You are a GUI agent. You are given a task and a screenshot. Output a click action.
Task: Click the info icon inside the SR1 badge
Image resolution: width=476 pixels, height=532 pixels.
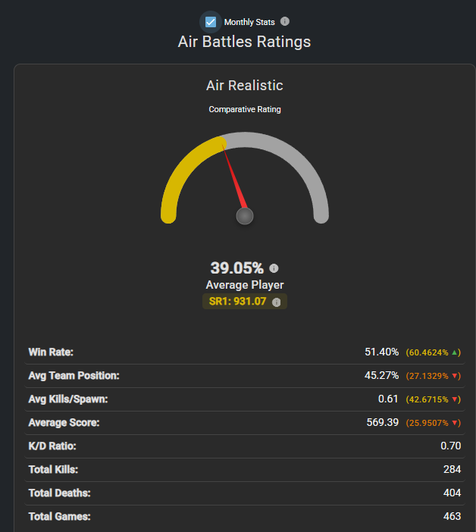click(x=277, y=302)
